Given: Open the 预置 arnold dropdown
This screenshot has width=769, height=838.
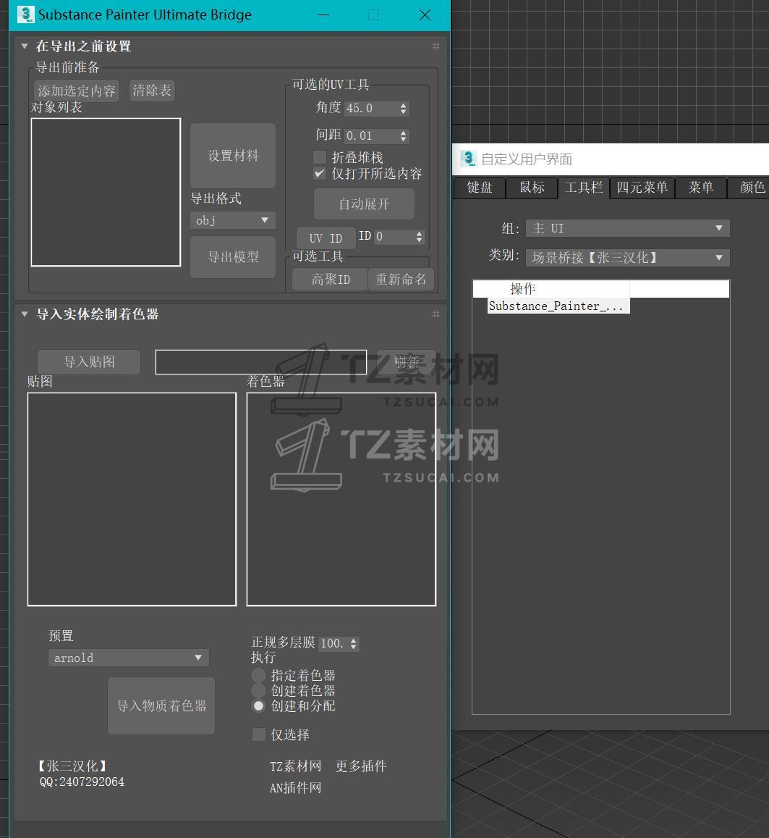Looking at the screenshot, I should tap(128, 658).
